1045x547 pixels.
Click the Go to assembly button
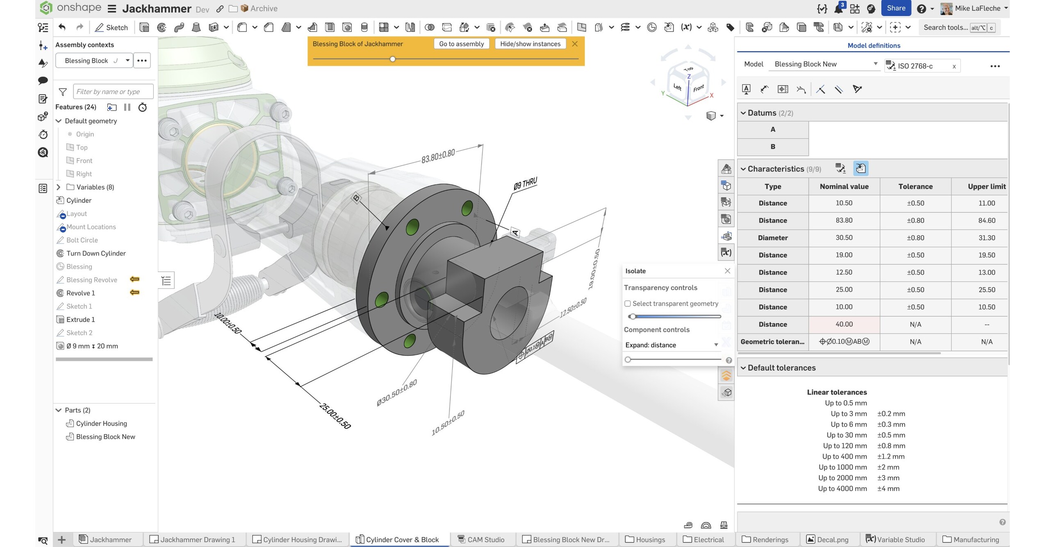pyautogui.click(x=461, y=44)
